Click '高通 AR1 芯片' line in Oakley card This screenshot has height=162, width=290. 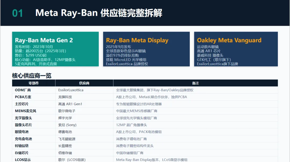click(x=209, y=51)
